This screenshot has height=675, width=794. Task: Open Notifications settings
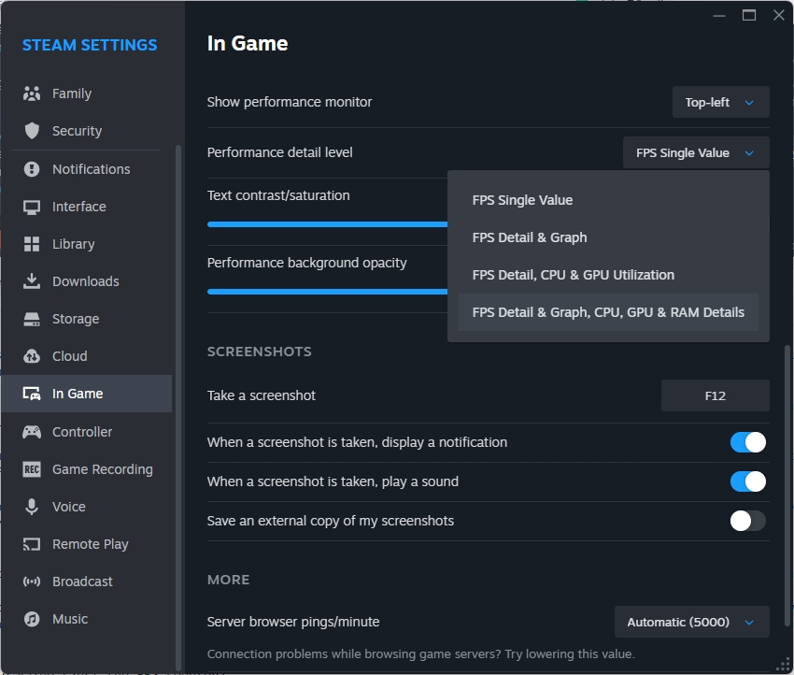click(x=86, y=168)
